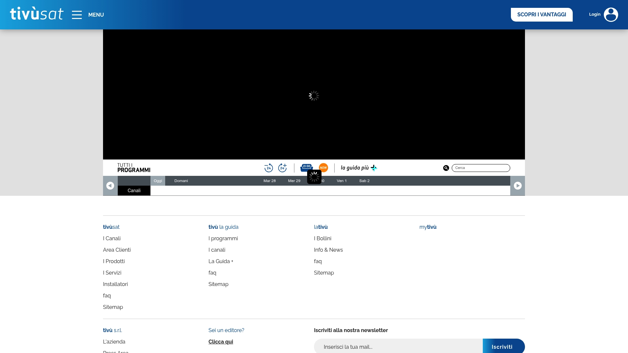Image resolution: width=628 pixels, height=353 pixels.
Task: Activate the orange NOW icon
Action: [x=323, y=168]
